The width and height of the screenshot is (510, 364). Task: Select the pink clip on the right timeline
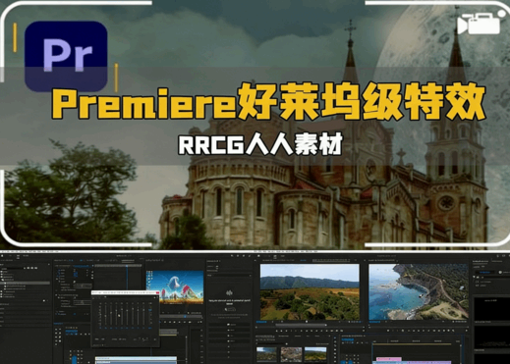click(x=389, y=359)
